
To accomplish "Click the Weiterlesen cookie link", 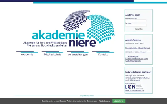I will point(105,101).
